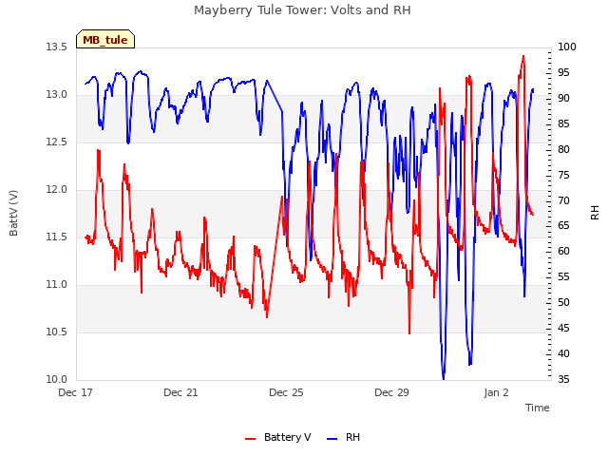Click the 12.0 left axis value
Screen dimensions: 608x456
tap(57, 190)
